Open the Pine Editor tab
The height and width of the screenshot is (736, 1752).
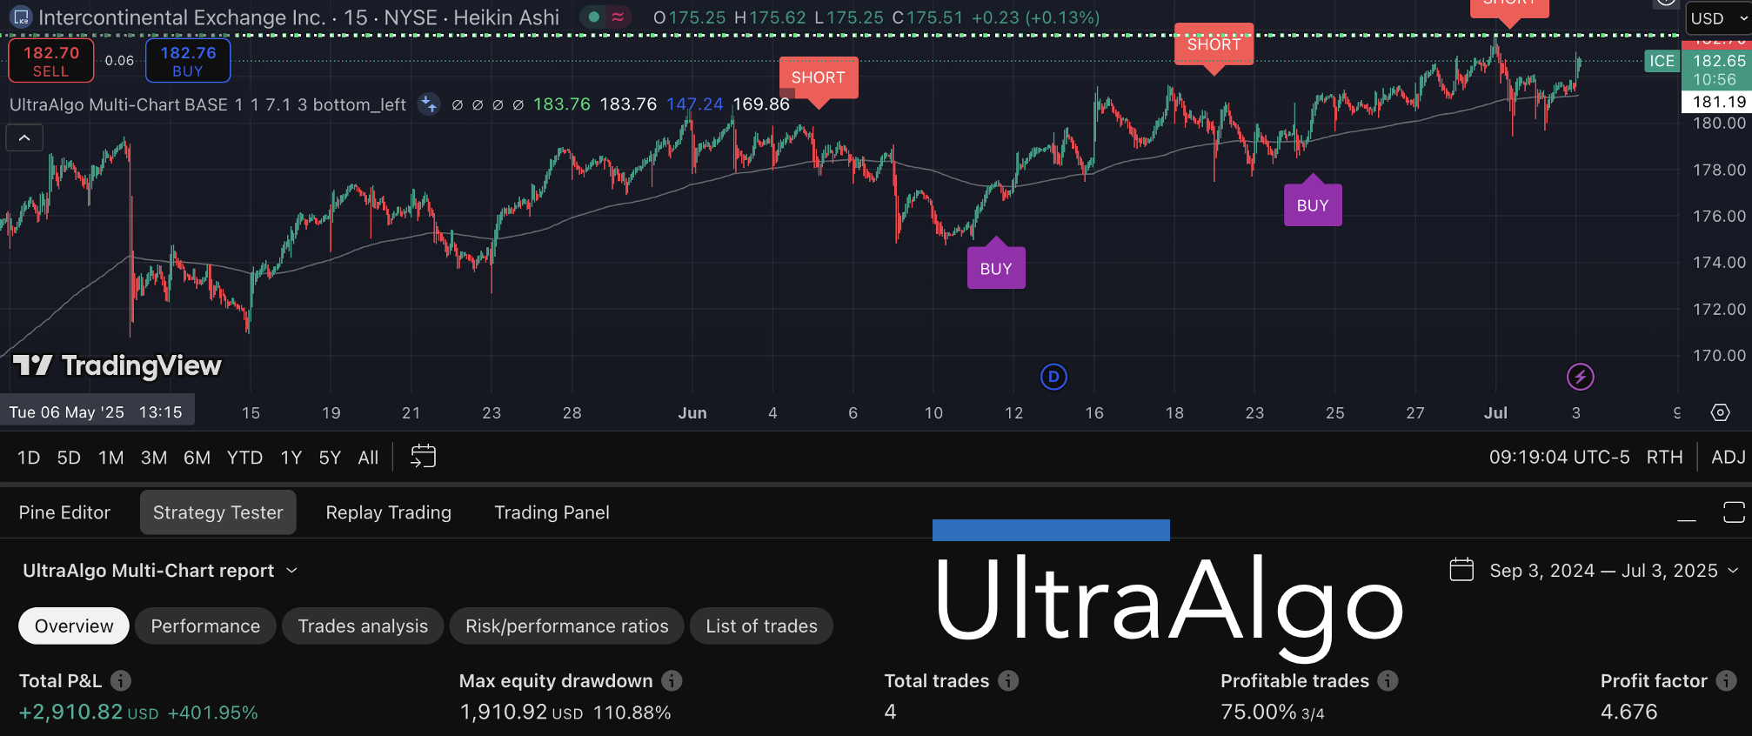(x=64, y=512)
